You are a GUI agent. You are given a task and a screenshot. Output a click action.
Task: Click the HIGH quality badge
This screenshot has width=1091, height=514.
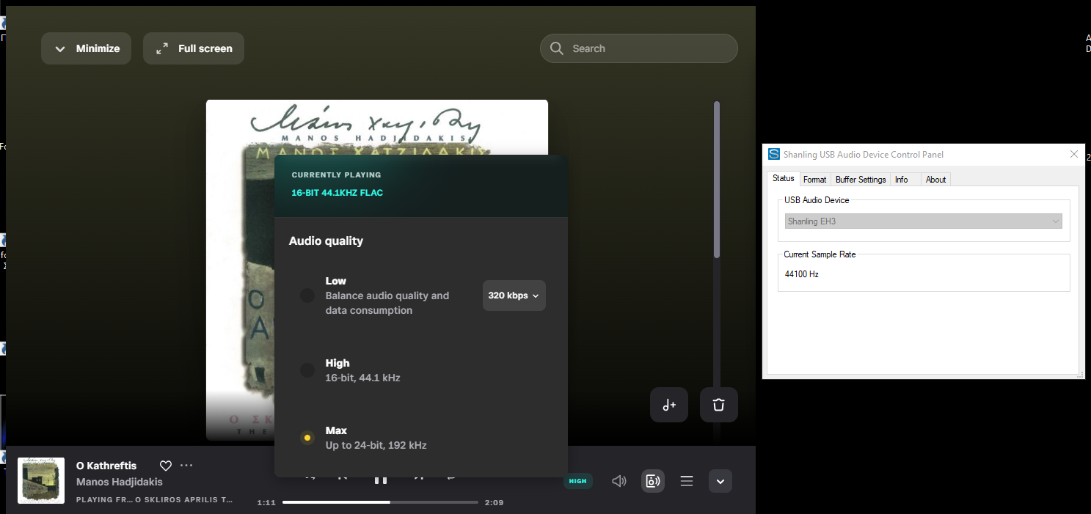pyautogui.click(x=577, y=481)
